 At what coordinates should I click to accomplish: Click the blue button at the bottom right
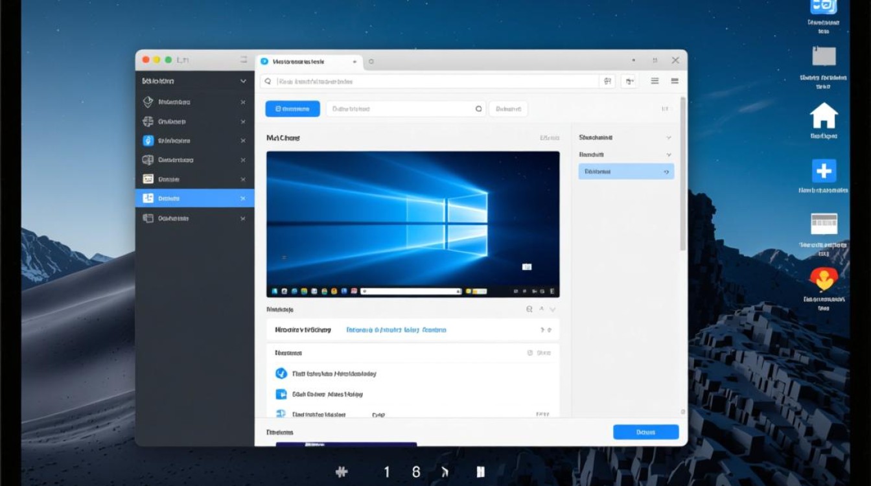point(645,432)
